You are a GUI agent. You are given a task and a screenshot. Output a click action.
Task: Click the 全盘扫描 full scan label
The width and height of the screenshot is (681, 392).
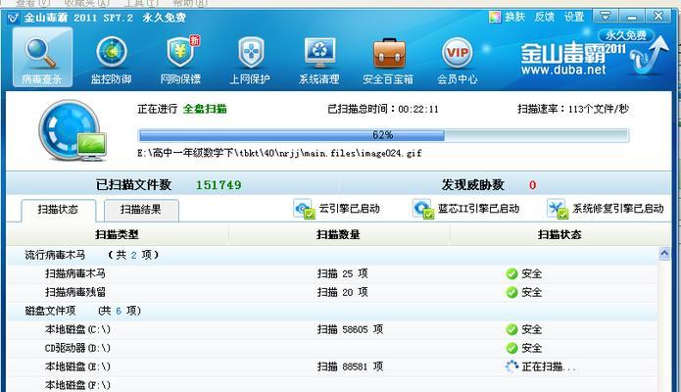tap(205, 109)
